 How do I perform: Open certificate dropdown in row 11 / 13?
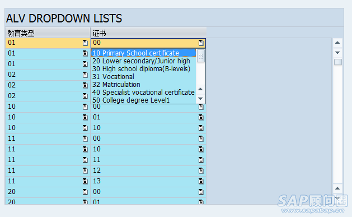tap(201, 181)
